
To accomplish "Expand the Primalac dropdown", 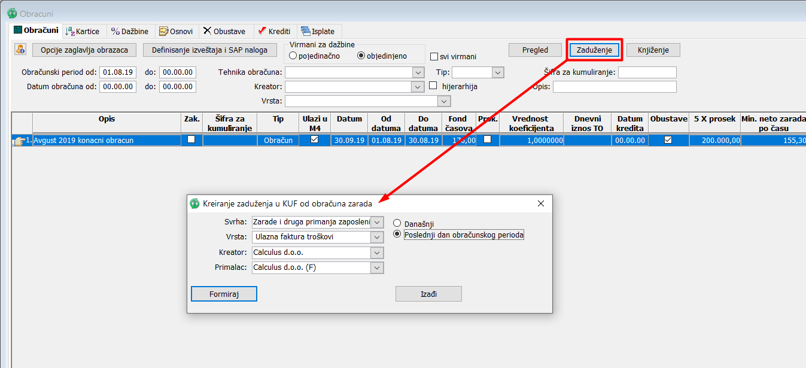I will coord(377,267).
